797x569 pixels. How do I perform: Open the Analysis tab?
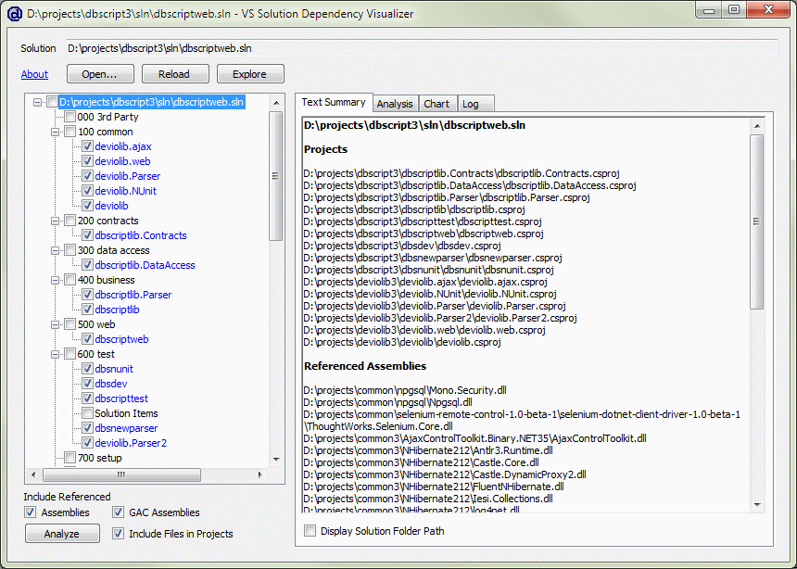tap(395, 104)
